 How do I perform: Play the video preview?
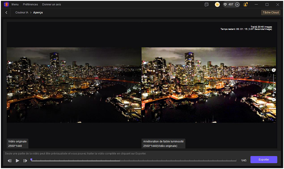18,161
